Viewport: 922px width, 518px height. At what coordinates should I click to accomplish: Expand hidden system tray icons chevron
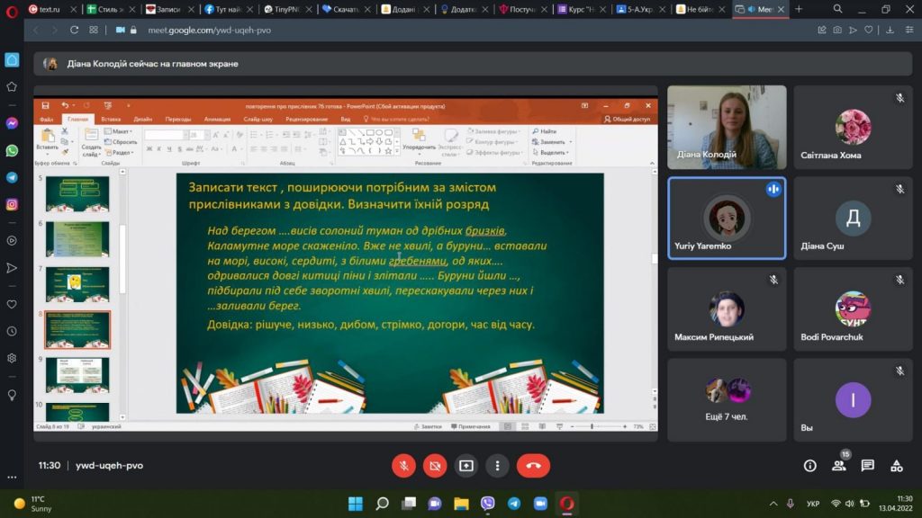(773, 504)
